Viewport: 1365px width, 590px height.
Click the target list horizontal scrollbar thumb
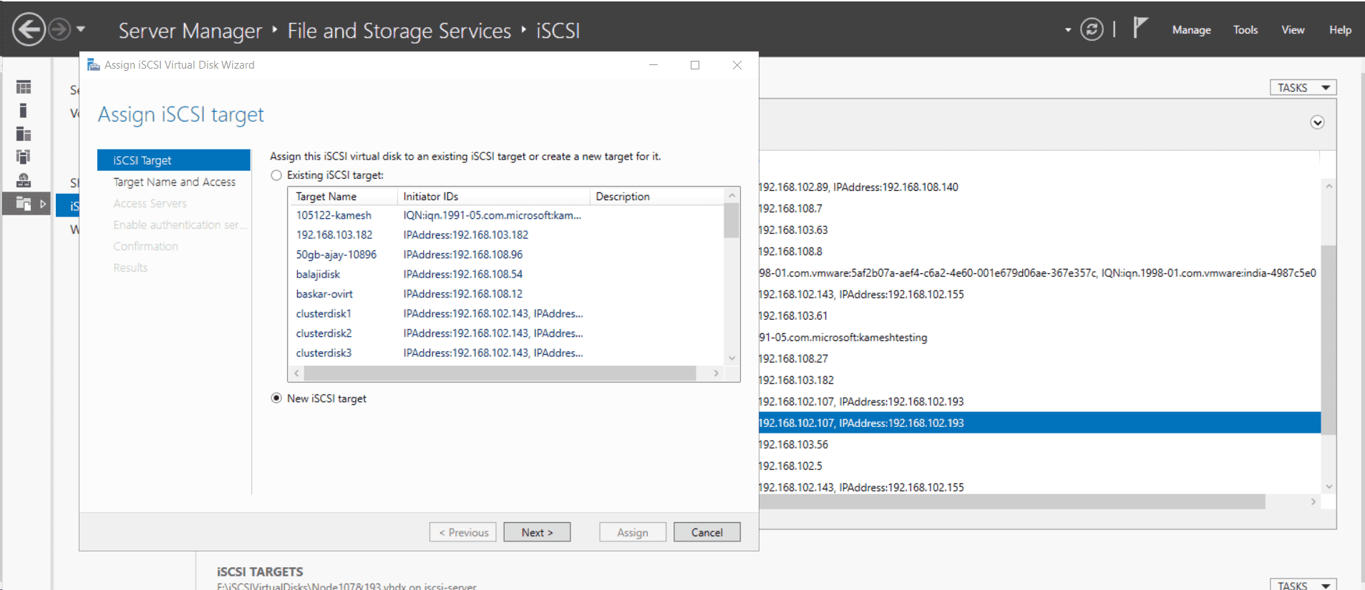[500, 373]
